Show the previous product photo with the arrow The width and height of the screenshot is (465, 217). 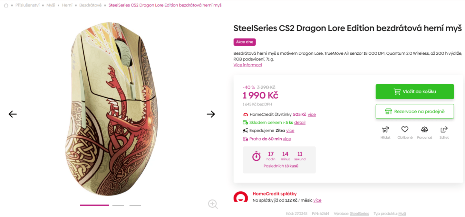(x=12, y=114)
